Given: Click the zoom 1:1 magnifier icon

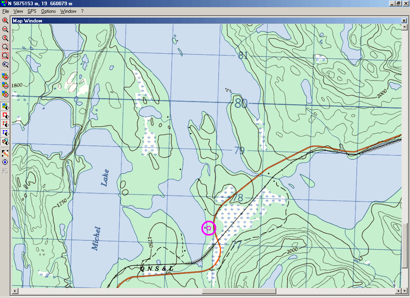Looking at the screenshot, I should tap(5, 38).
